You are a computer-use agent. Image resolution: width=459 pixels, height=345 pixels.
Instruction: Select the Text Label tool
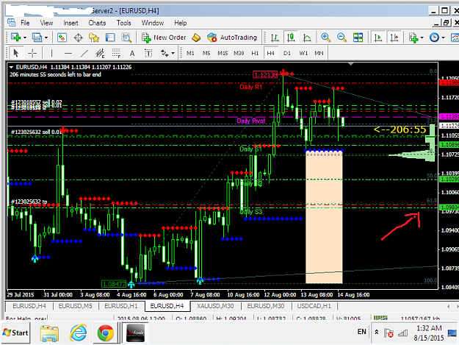coord(148,53)
